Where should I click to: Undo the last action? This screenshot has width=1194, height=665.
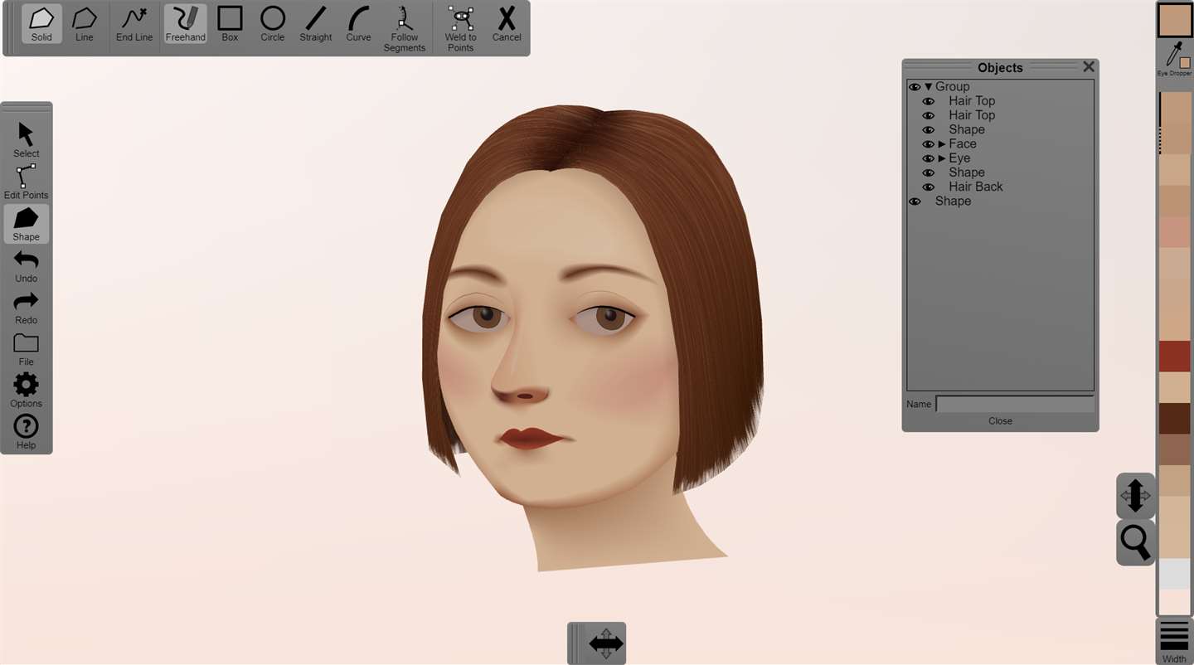pyautogui.click(x=26, y=265)
